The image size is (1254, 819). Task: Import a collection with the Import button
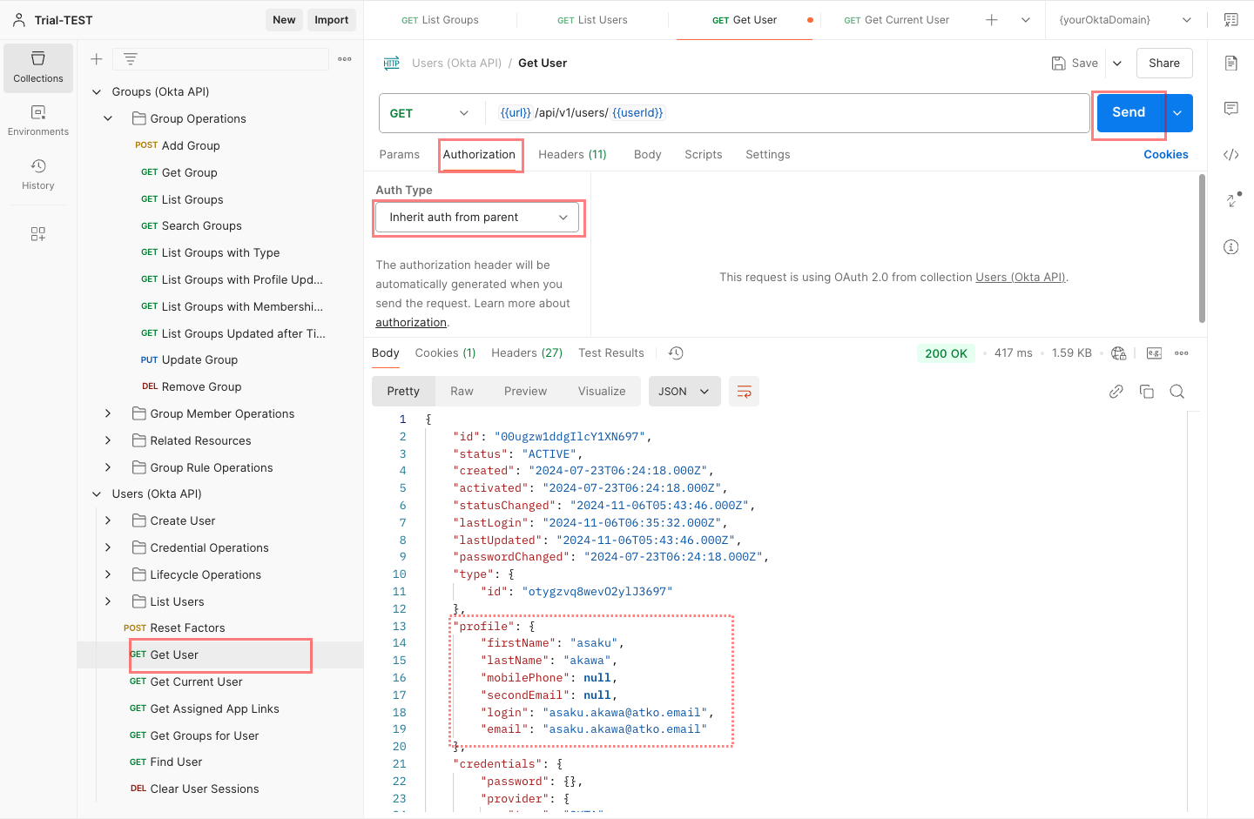point(331,19)
